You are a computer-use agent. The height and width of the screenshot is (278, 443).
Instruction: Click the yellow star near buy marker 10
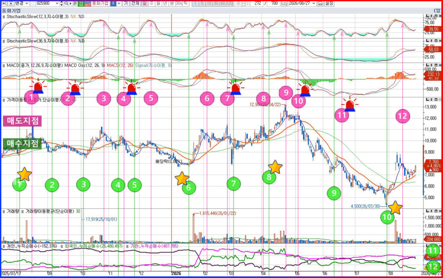click(395, 208)
